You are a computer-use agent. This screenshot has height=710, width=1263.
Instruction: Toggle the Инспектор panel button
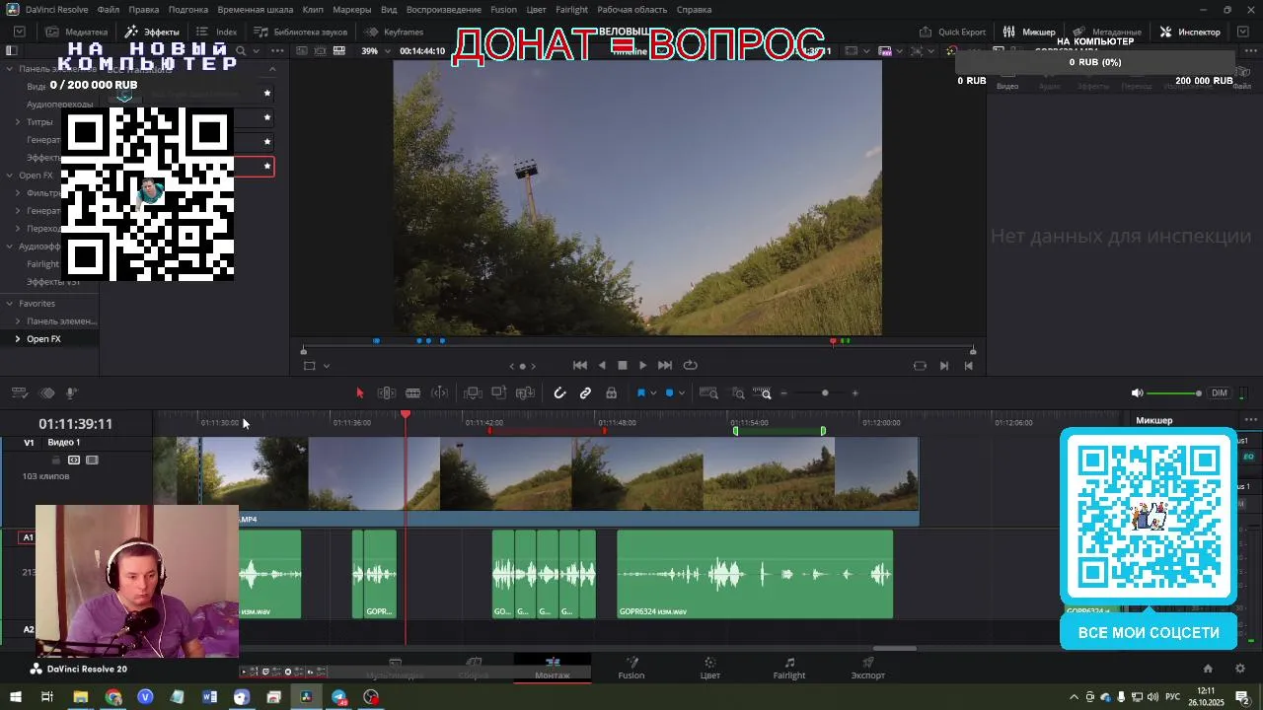coord(1190,32)
